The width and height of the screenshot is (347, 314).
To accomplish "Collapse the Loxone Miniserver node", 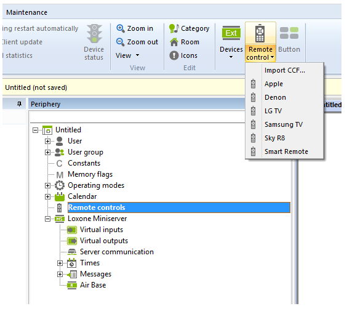I will point(47,219).
